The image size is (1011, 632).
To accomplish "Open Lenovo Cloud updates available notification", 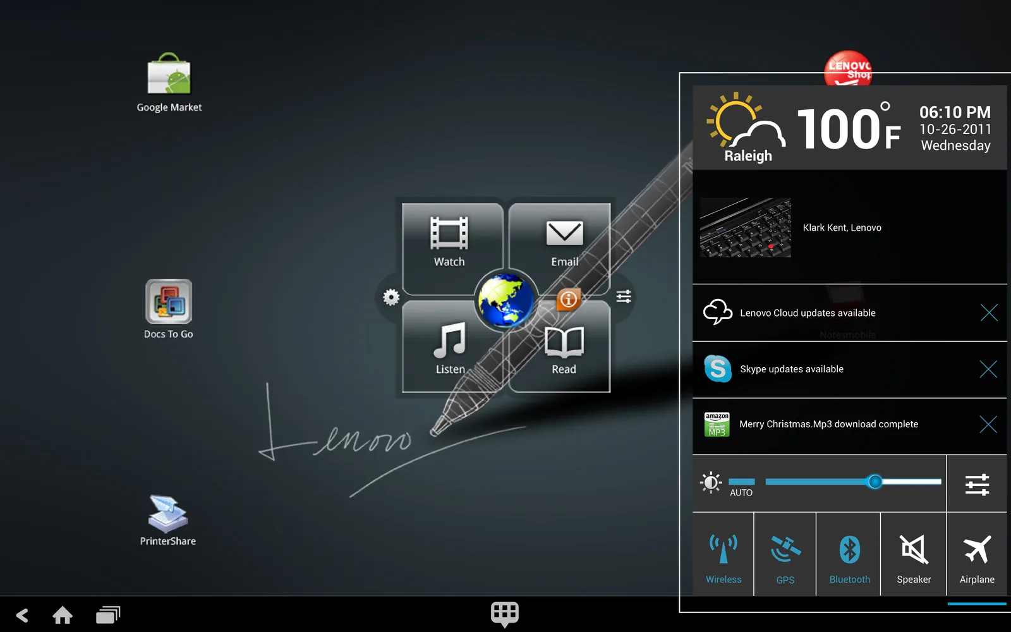I will click(849, 313).
